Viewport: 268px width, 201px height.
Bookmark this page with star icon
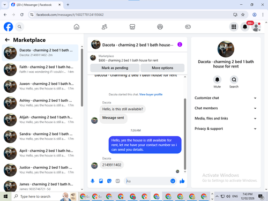coord(243,14)
